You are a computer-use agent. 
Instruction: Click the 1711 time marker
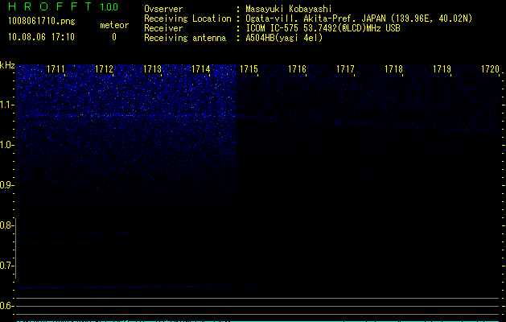(x=56, y=69)
